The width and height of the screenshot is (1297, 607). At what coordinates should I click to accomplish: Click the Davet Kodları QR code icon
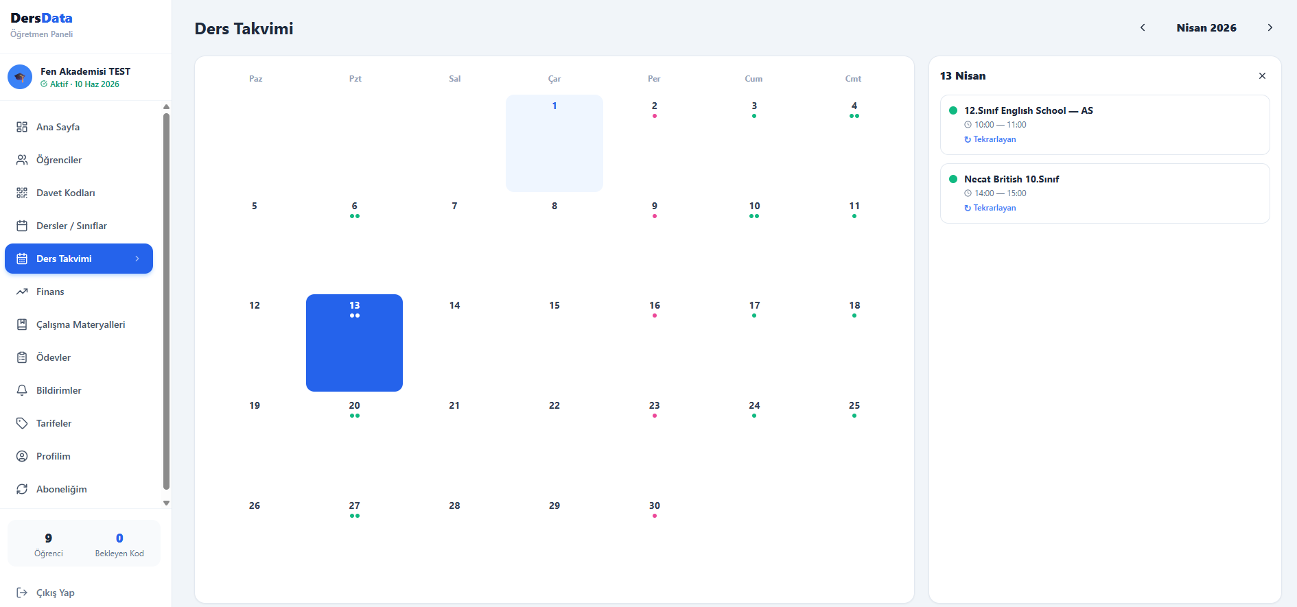22,193
